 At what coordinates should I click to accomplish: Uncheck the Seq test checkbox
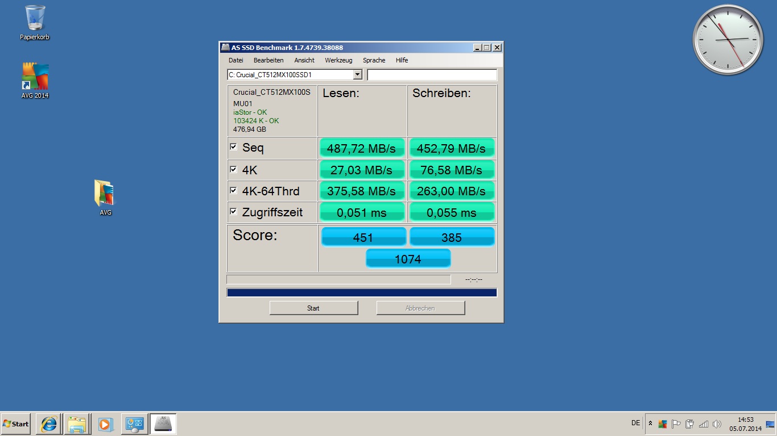pyautogui.click(x=233, y=147)
